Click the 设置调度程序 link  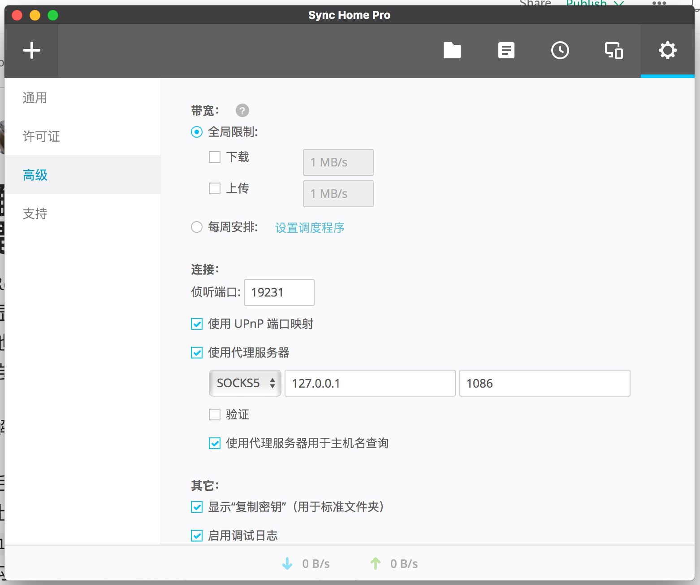click(310, 228)
